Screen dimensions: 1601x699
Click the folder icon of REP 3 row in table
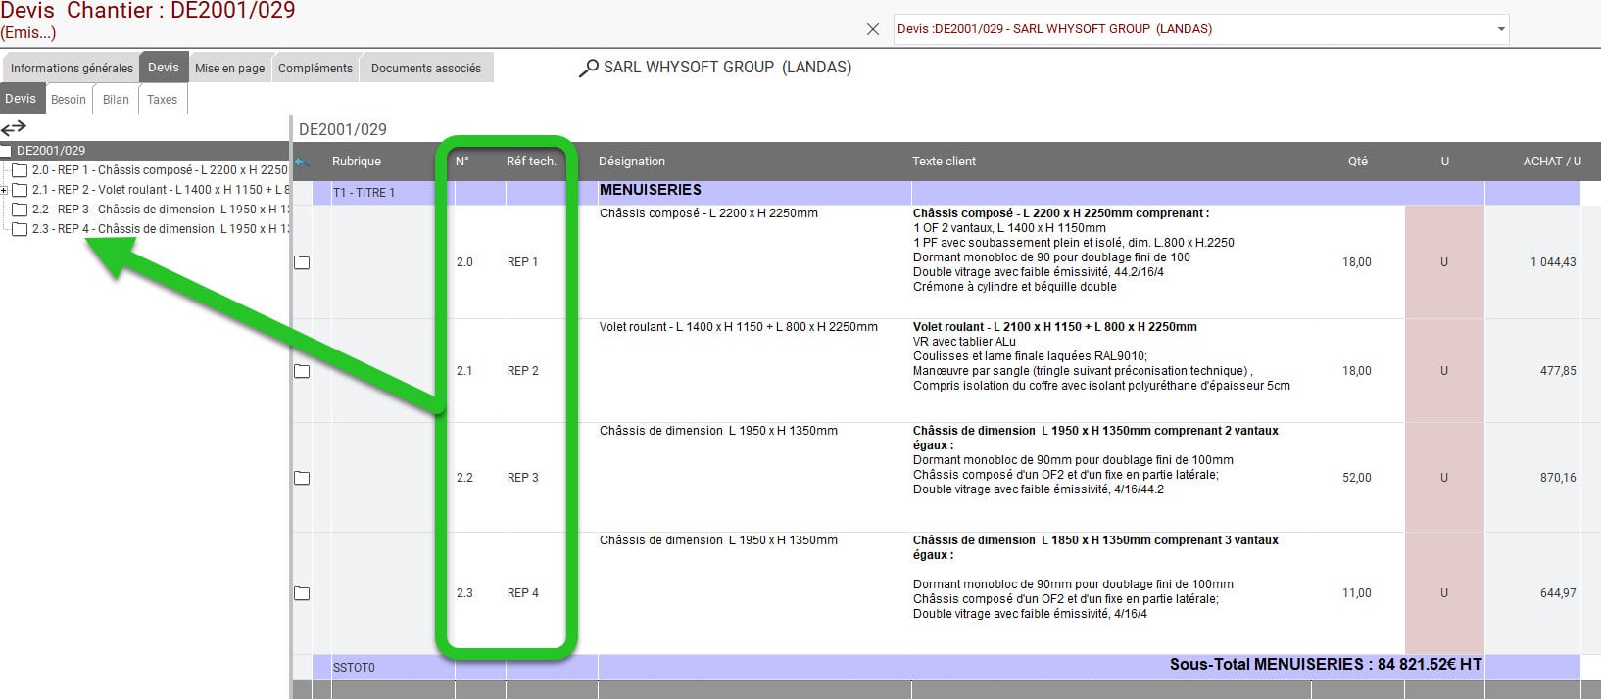click(x=302, y=478)
